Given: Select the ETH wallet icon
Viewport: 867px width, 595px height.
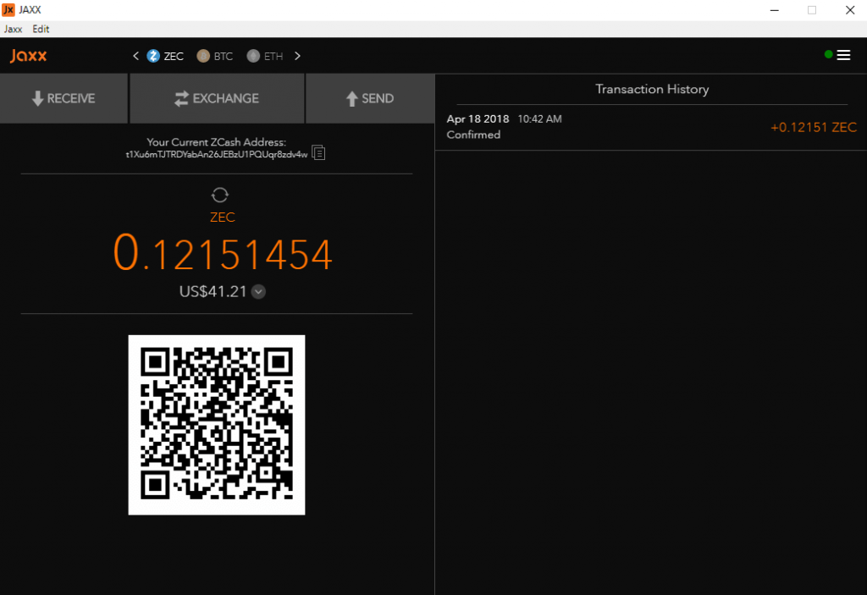Looking at the screenshot, I should coord(251,56).
